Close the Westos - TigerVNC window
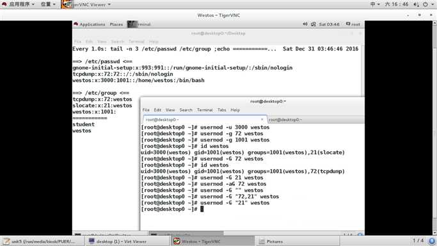Screen dimensions: 437x246 [x=431, y=15]
